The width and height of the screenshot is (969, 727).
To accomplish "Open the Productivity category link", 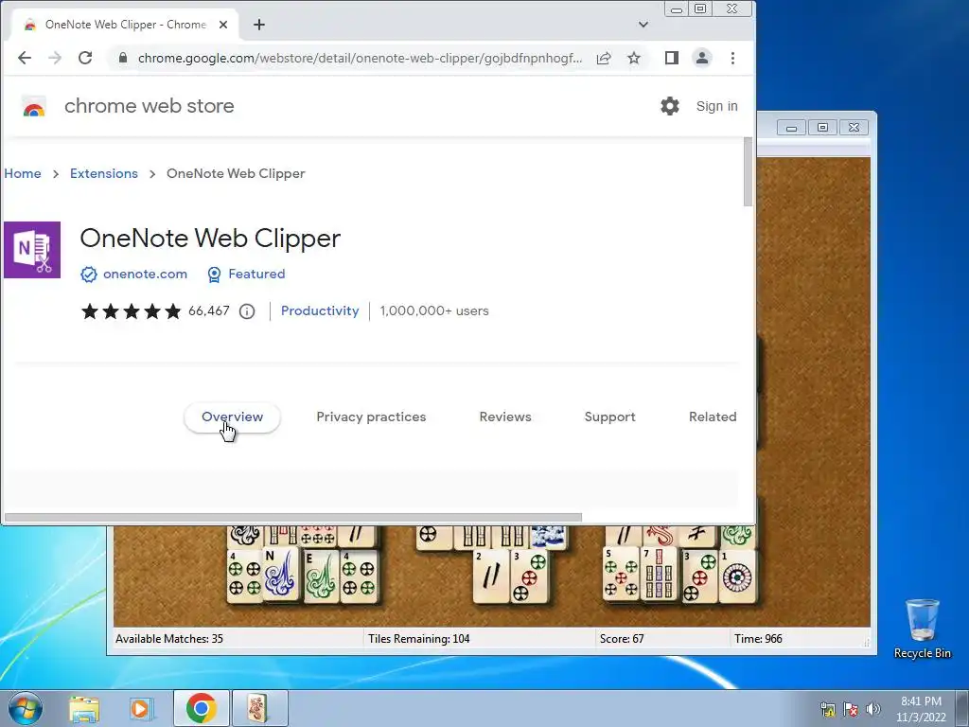I will (320, 310).
